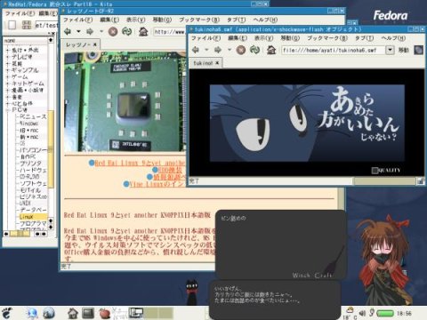Expand the ギャンブル tree category
Screen dimensions: 427x320
coord(8,70)
